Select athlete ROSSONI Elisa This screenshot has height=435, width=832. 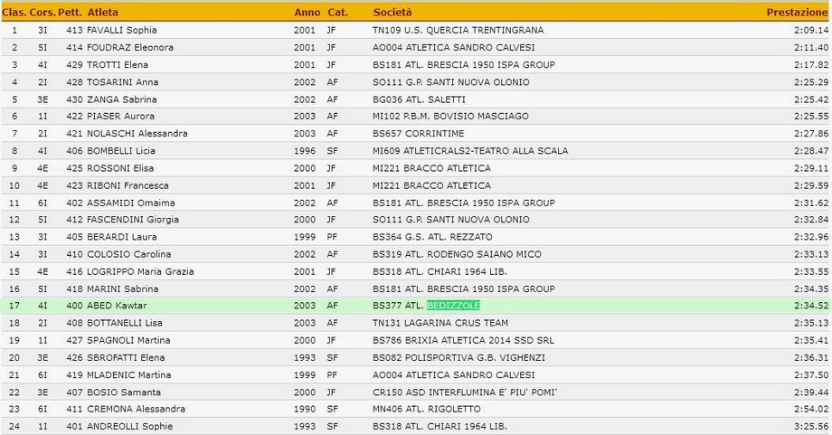coord(120,168)
